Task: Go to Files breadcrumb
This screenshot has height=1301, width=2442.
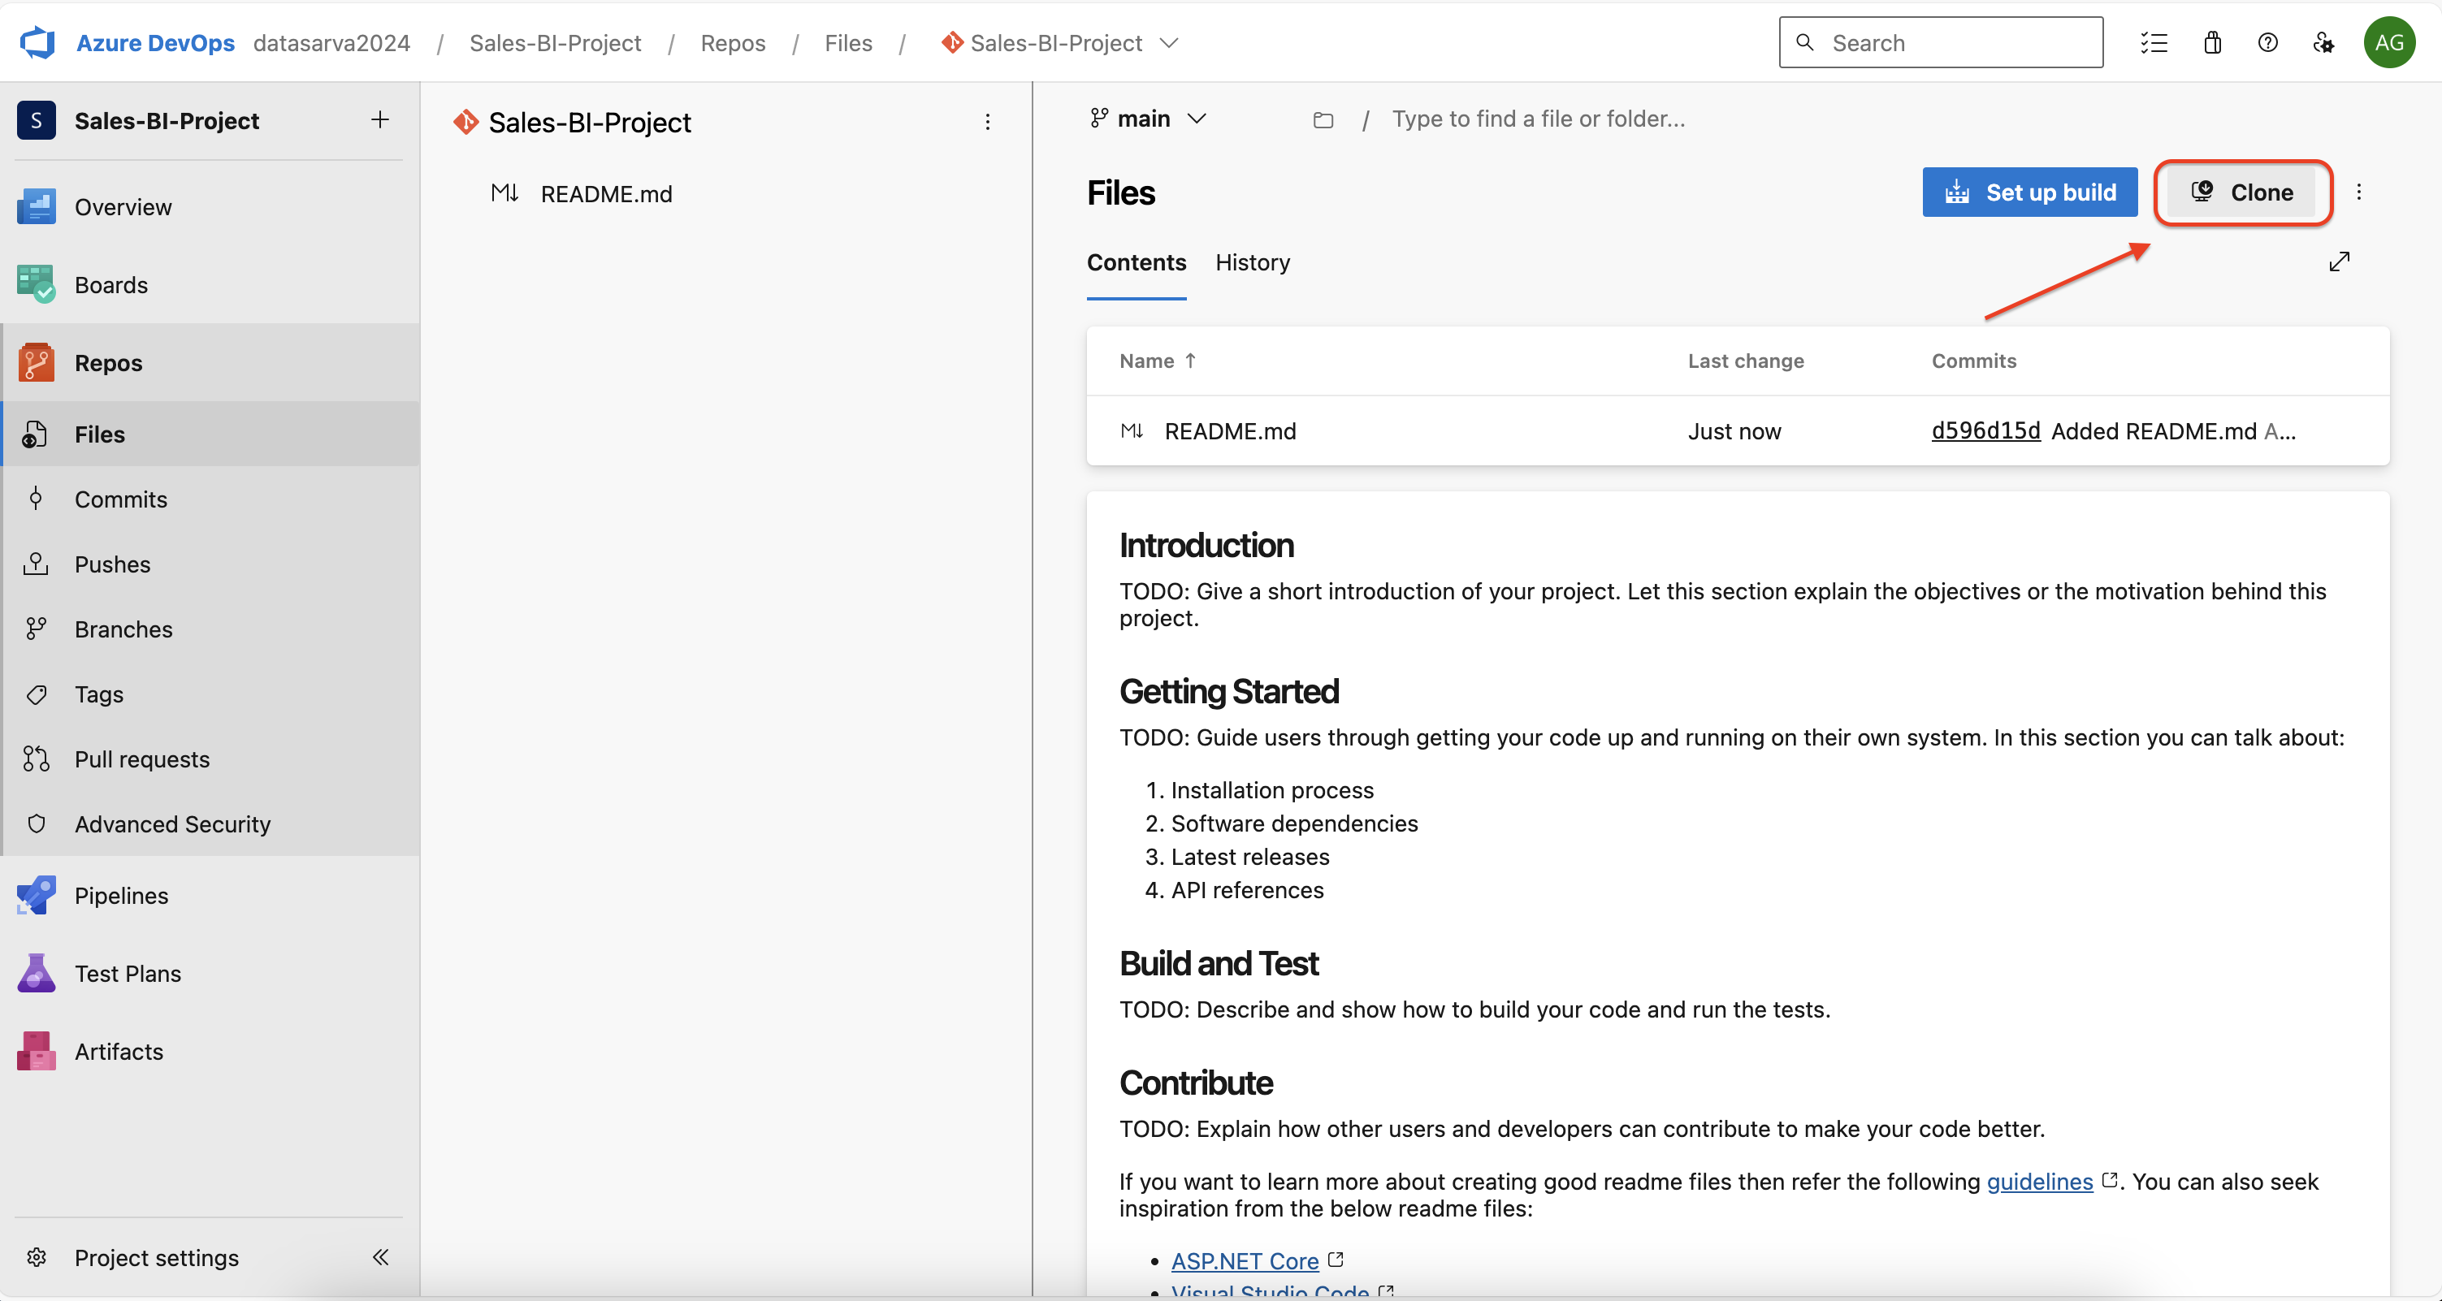Action: pyautogui.click(x=847, y=43)
